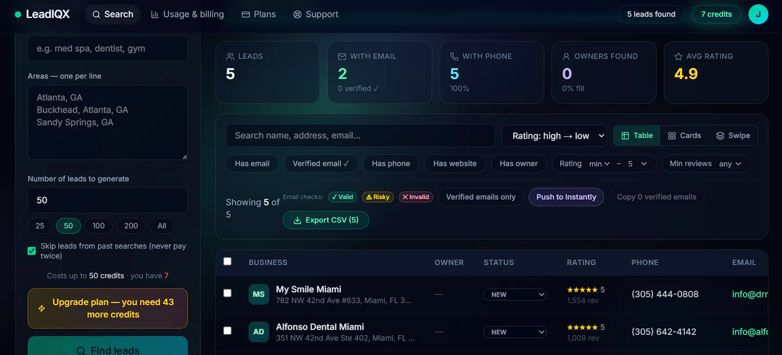Open the Support page
Screen dimensions: 782x355
316,14
